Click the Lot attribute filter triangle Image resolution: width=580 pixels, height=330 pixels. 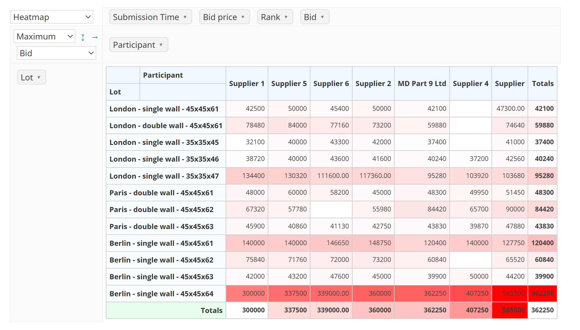pos(39,77)
